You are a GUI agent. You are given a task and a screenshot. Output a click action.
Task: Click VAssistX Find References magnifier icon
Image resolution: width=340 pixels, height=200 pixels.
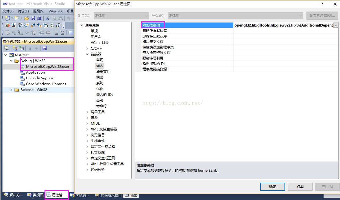27,25
